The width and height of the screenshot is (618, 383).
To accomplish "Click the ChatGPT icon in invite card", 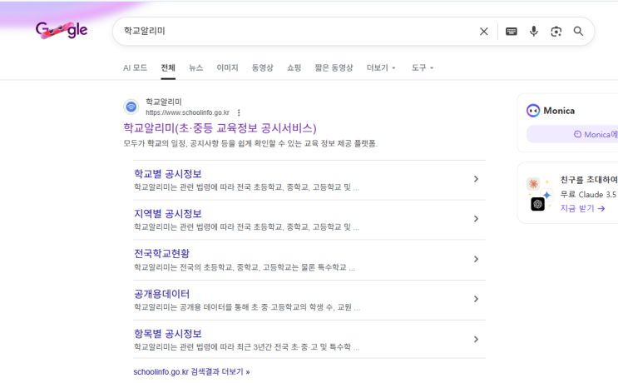I will tap(537, 204).
